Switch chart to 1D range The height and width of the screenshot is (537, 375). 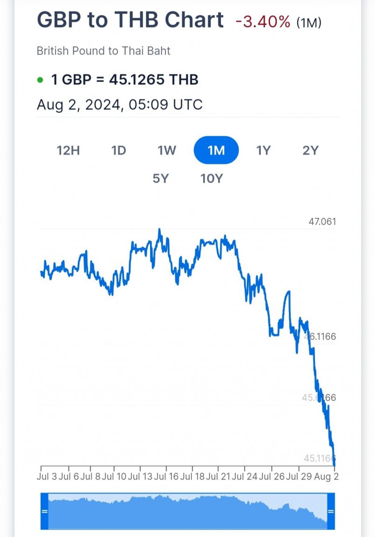point(119,151)
